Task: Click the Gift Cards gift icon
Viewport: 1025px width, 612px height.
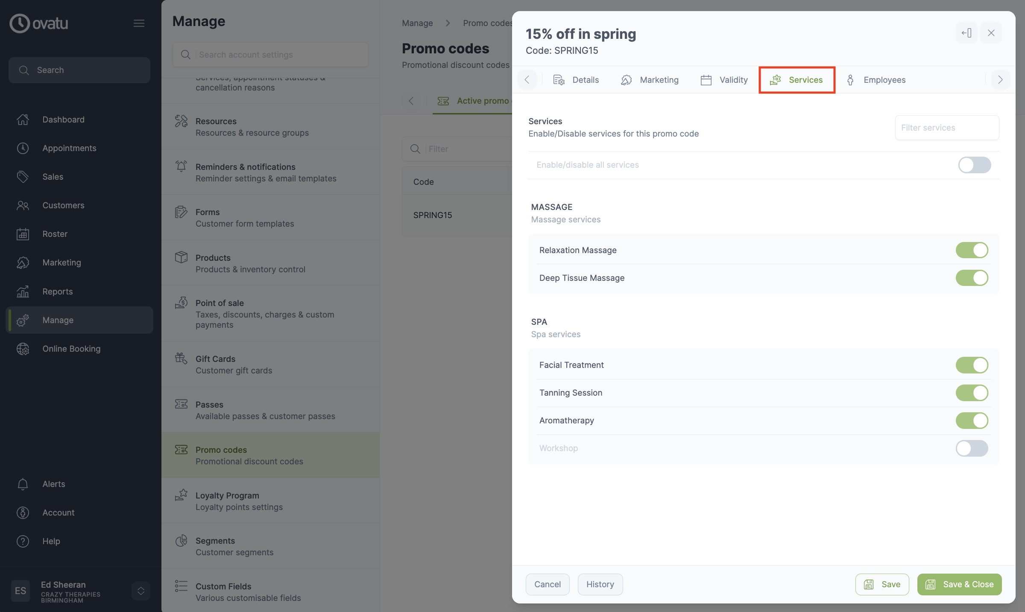Action: [x=181, y=359]
